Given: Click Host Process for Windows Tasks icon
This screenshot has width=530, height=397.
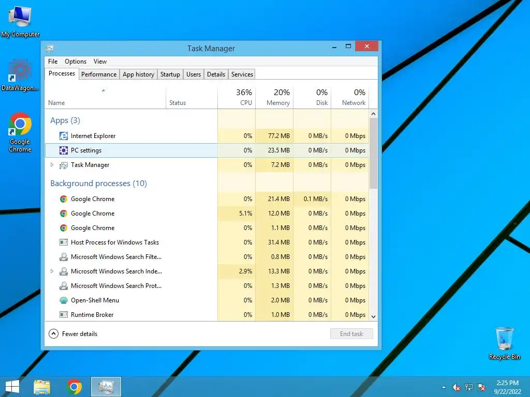Looking at the screenshot, I should pyautogui.click(x=64, y=242).
